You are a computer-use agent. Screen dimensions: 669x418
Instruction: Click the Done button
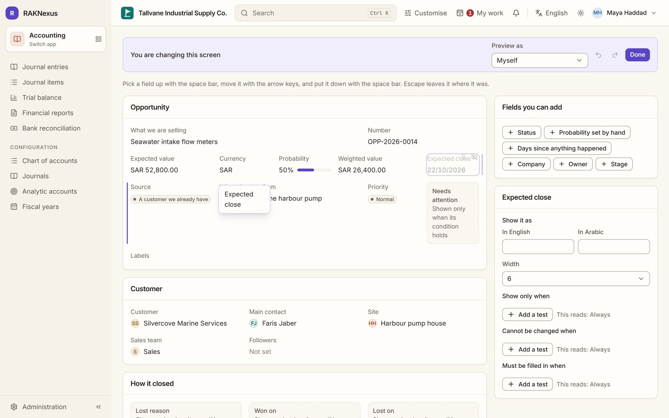click(637, 55)
